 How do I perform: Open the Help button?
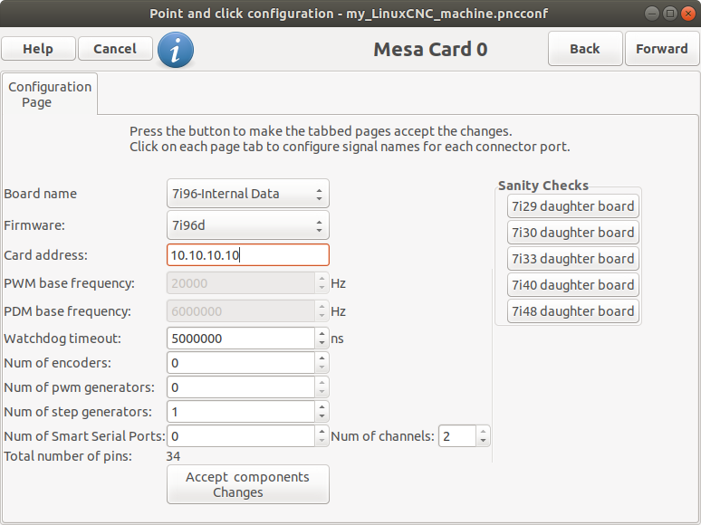click(x=38, y=48)
